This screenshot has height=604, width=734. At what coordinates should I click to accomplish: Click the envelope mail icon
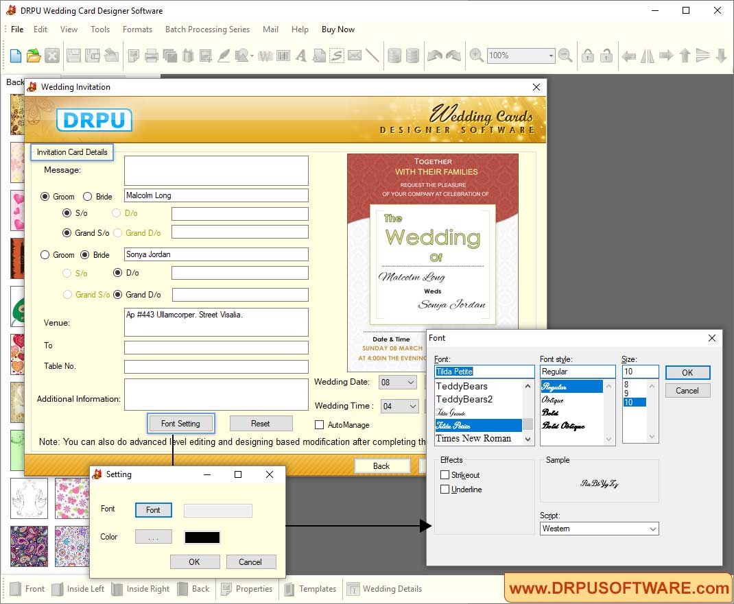tap(355, 56)
